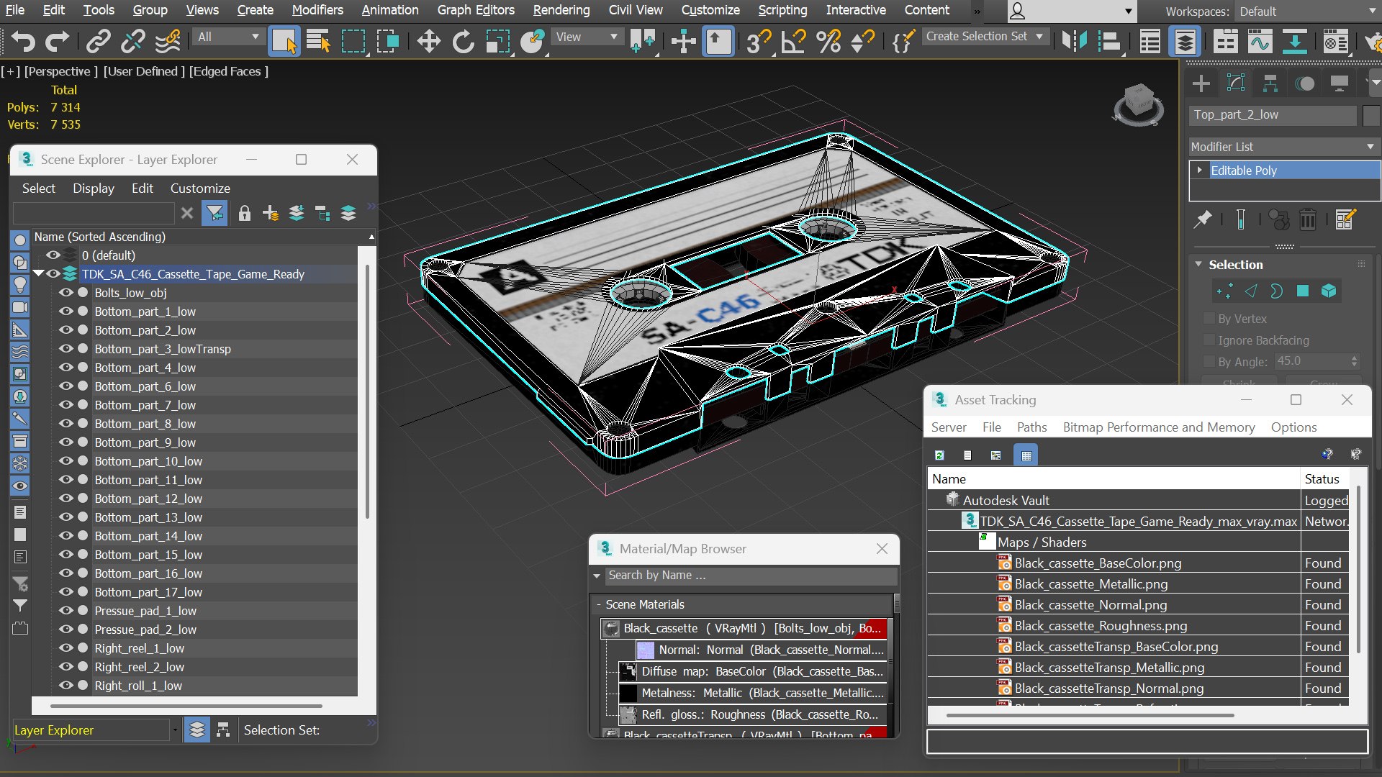Open the Create tab in command panel
Screen dimensions: 1382x777
coord(1201,83)
